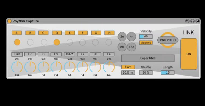Click the circle indicator under F

[83, 42]
